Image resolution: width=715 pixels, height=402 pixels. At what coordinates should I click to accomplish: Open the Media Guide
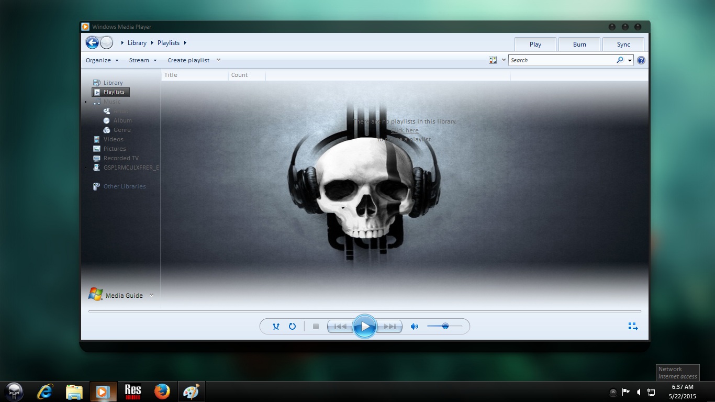116,295
